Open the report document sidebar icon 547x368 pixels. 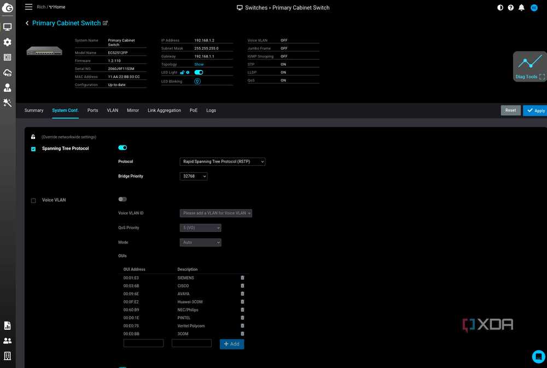tap(7, 325)
